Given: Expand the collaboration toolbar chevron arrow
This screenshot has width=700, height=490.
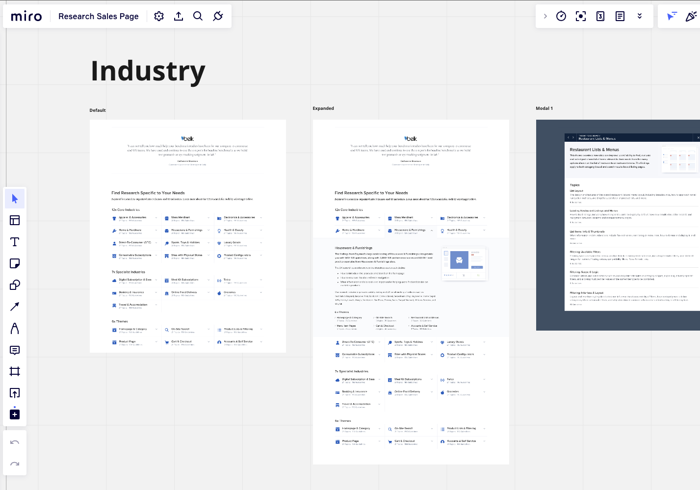Looking at the screenshot, I should point(545,16).
